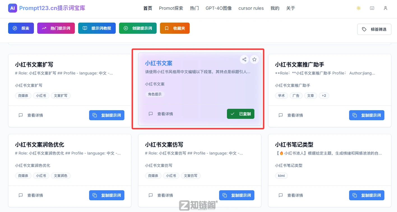Select the 文案润色 tag chip
Viewport: 397px width, 212px height.
pos(61,175)
